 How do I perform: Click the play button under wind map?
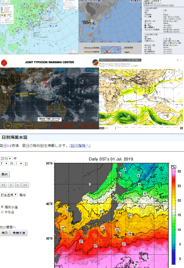pyautogui.click(x=181, y=128)
